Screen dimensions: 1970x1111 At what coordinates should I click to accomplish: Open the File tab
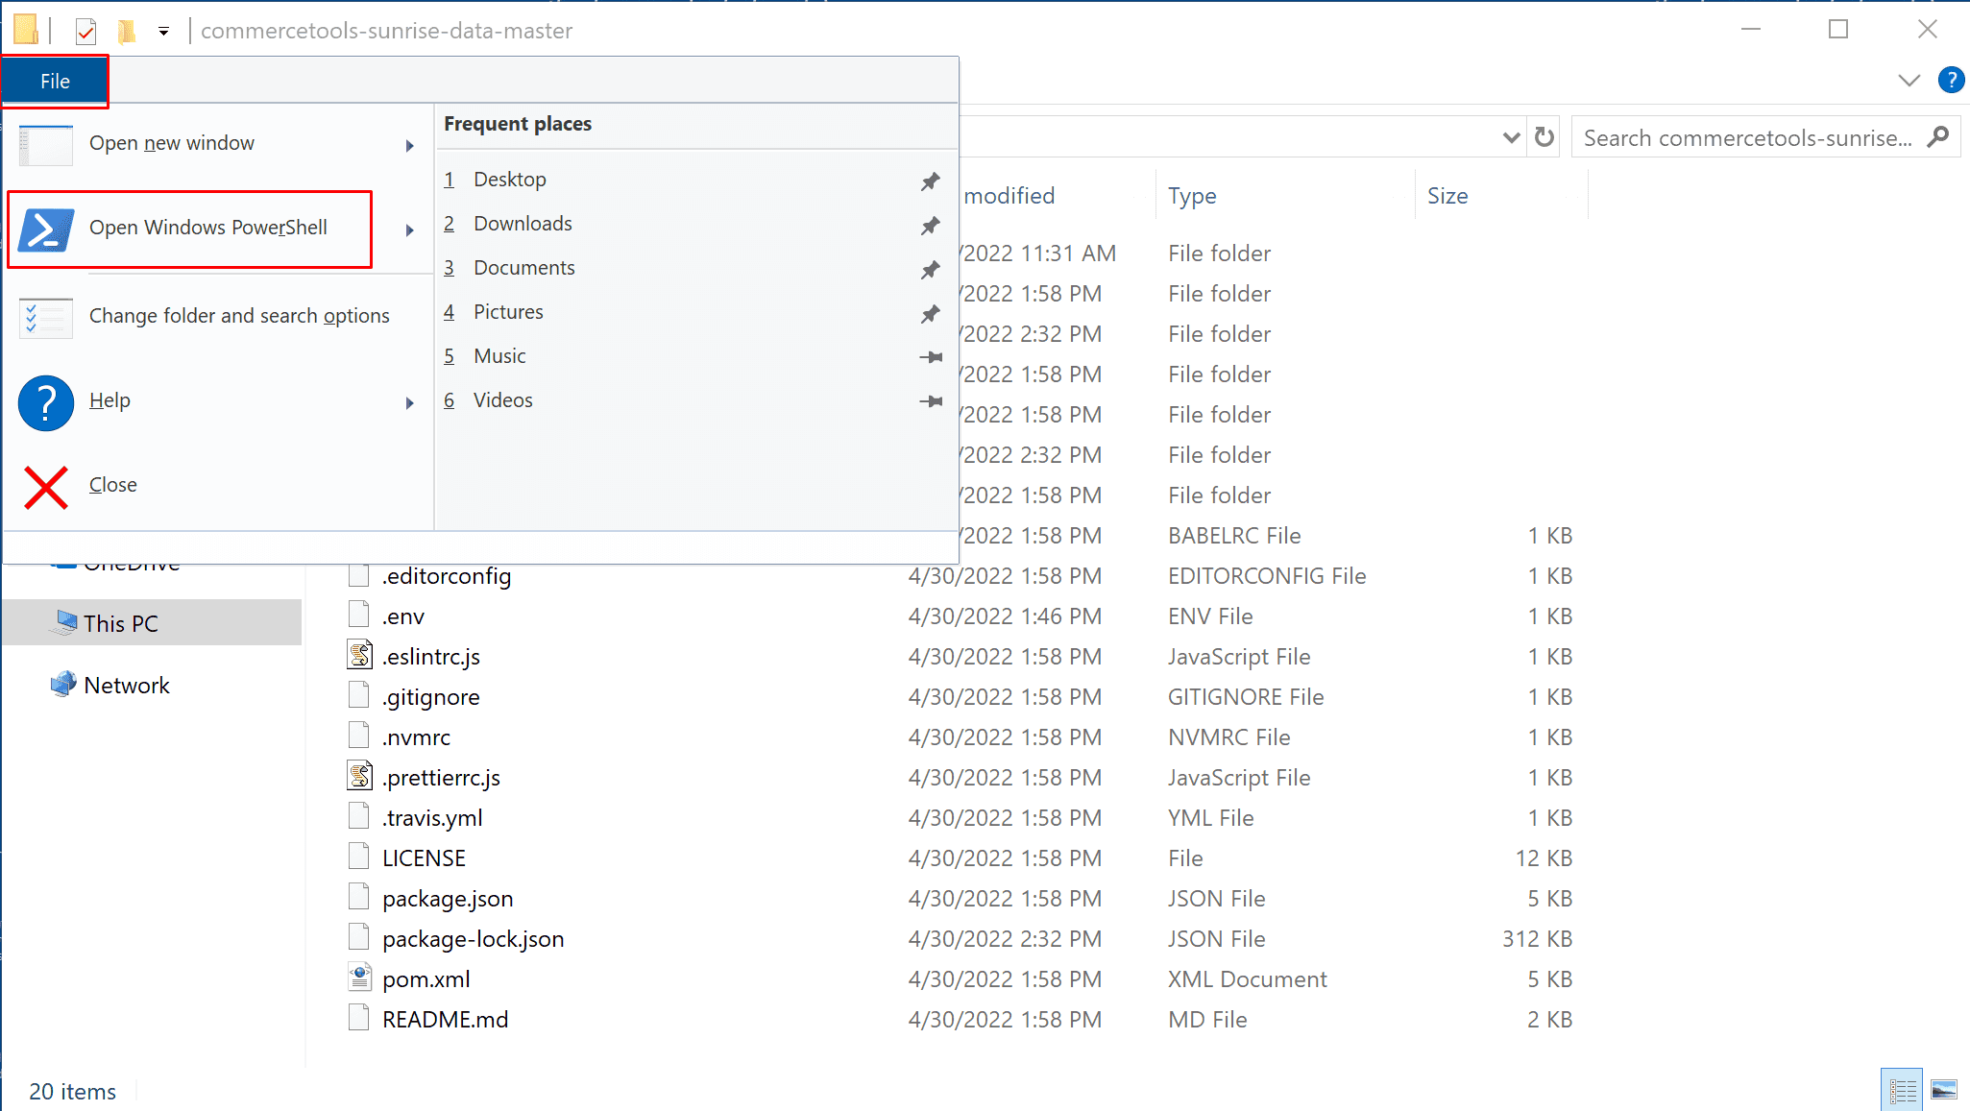click(x=55, y=82)
